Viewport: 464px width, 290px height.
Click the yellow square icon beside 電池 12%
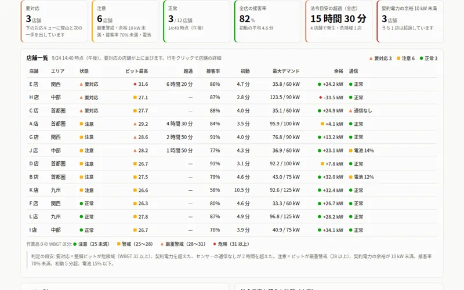[351, 177]
